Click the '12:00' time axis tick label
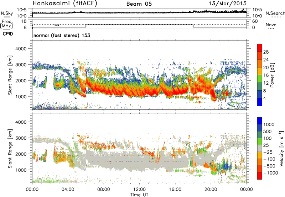 (x=139, y=190)
